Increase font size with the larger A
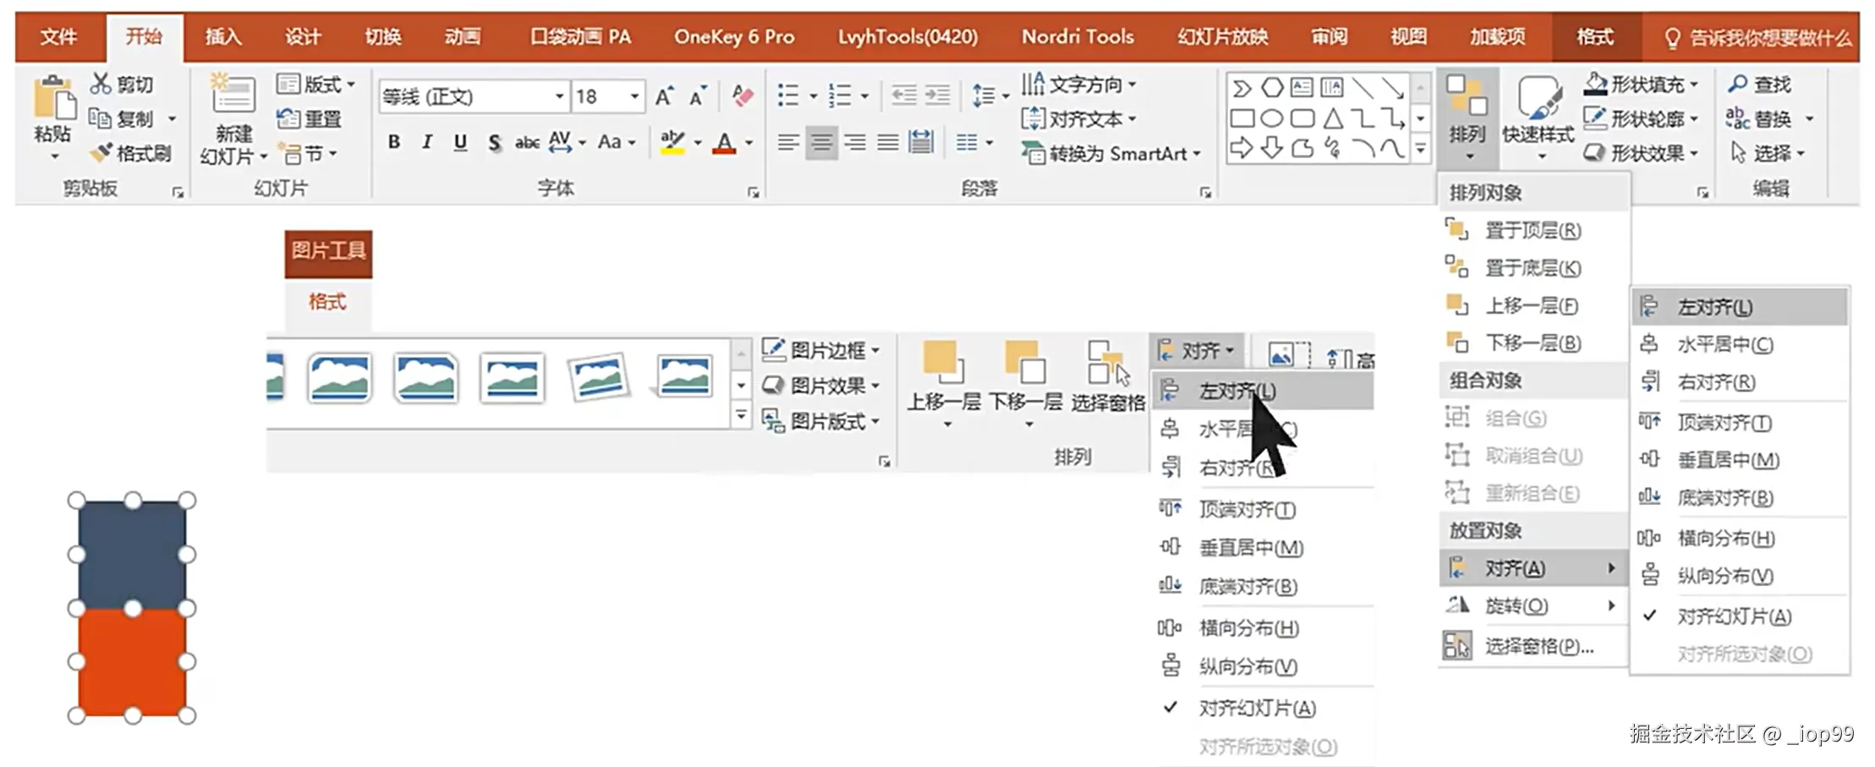 coord(665,96)
